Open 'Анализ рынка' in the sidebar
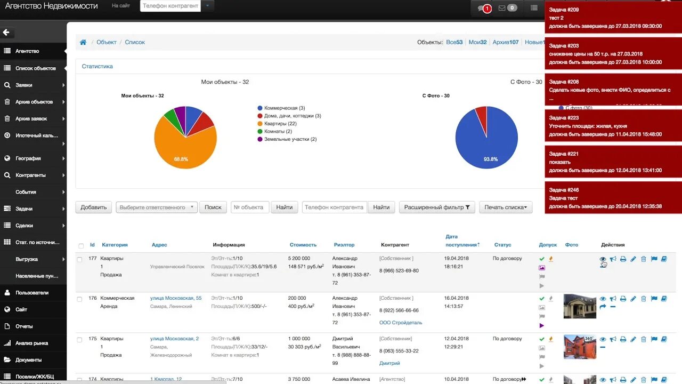 (33, 343)
